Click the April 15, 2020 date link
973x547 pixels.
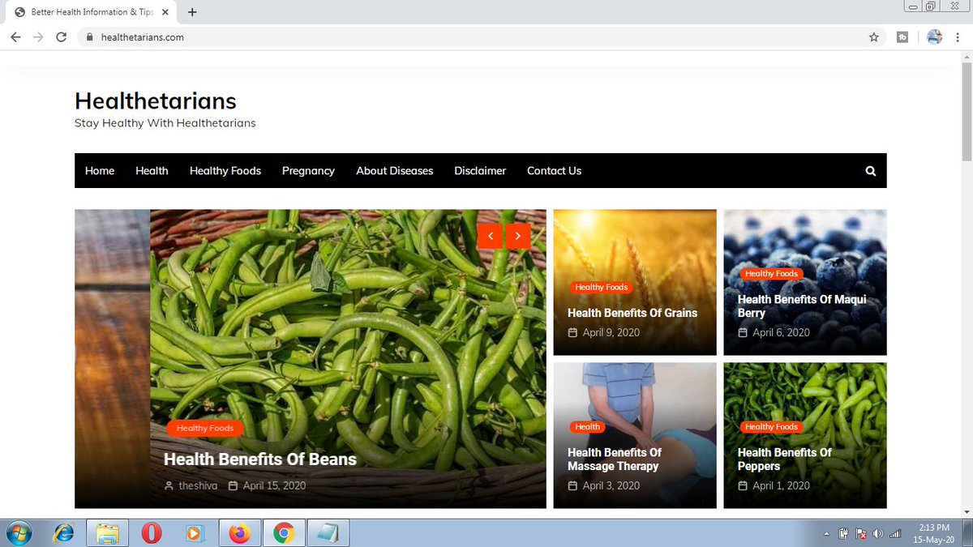274,486
